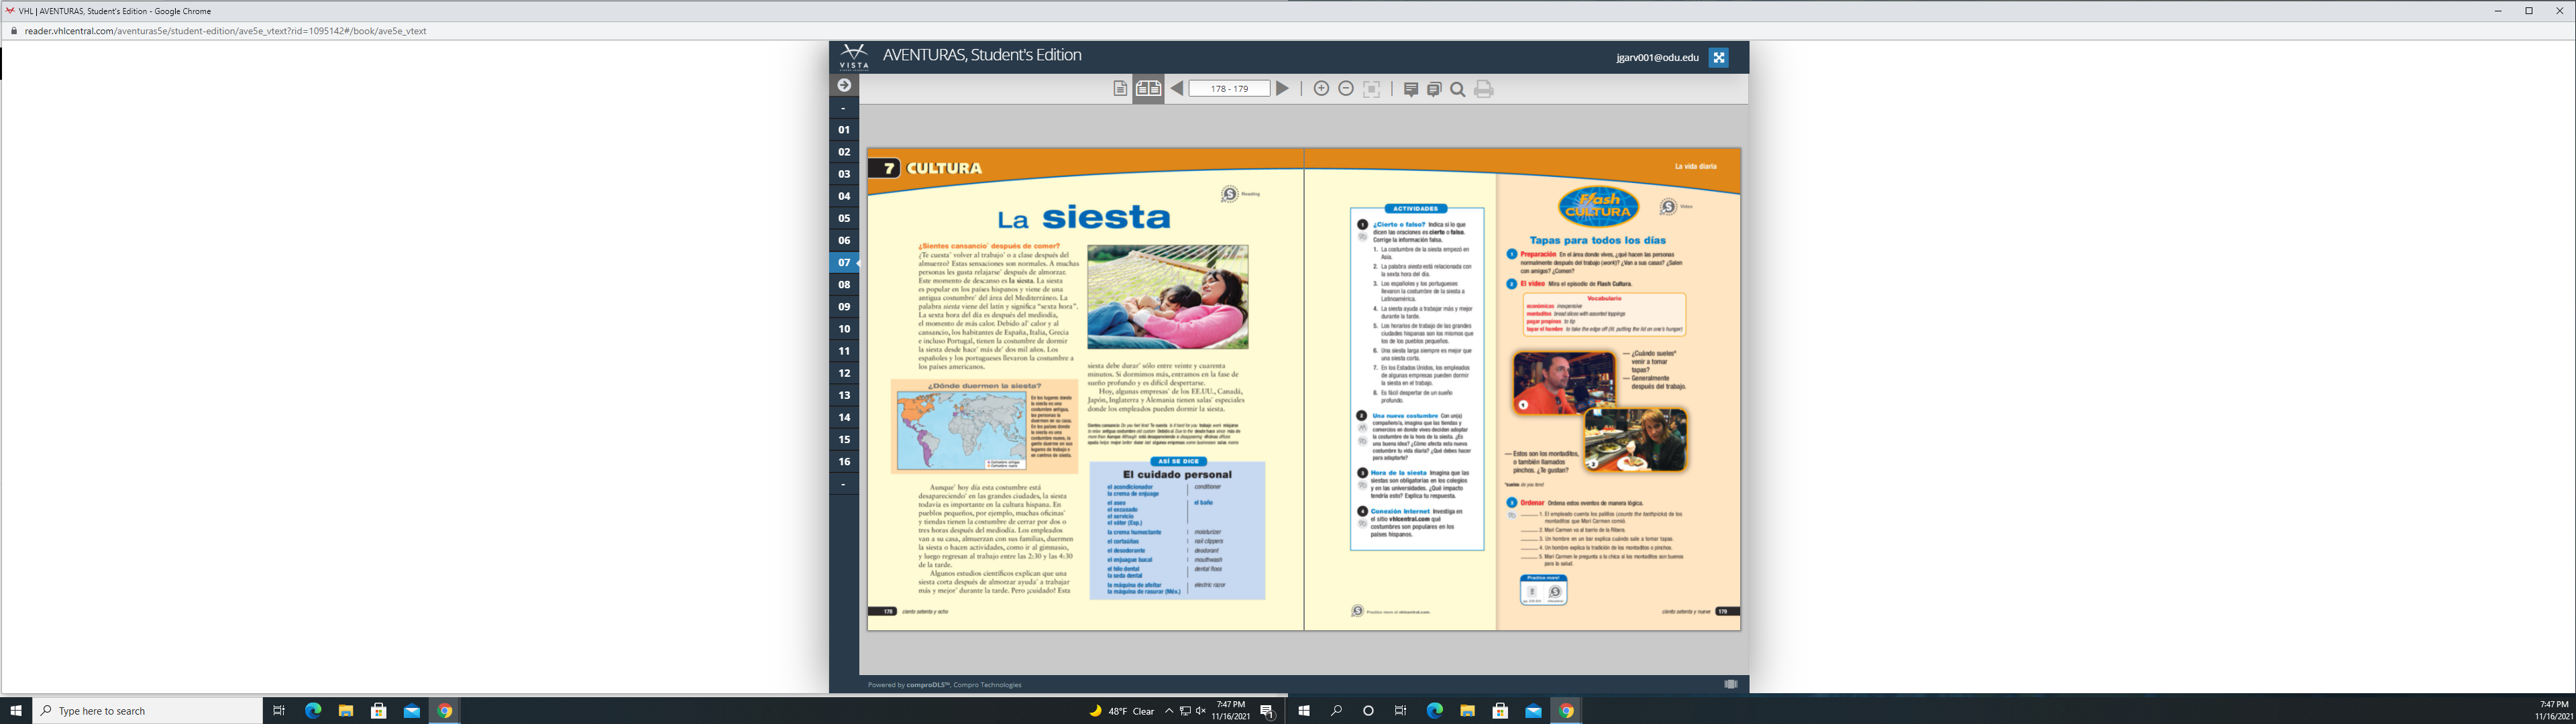Click the jgarv001@odu.edu account label

point(1657,58)
